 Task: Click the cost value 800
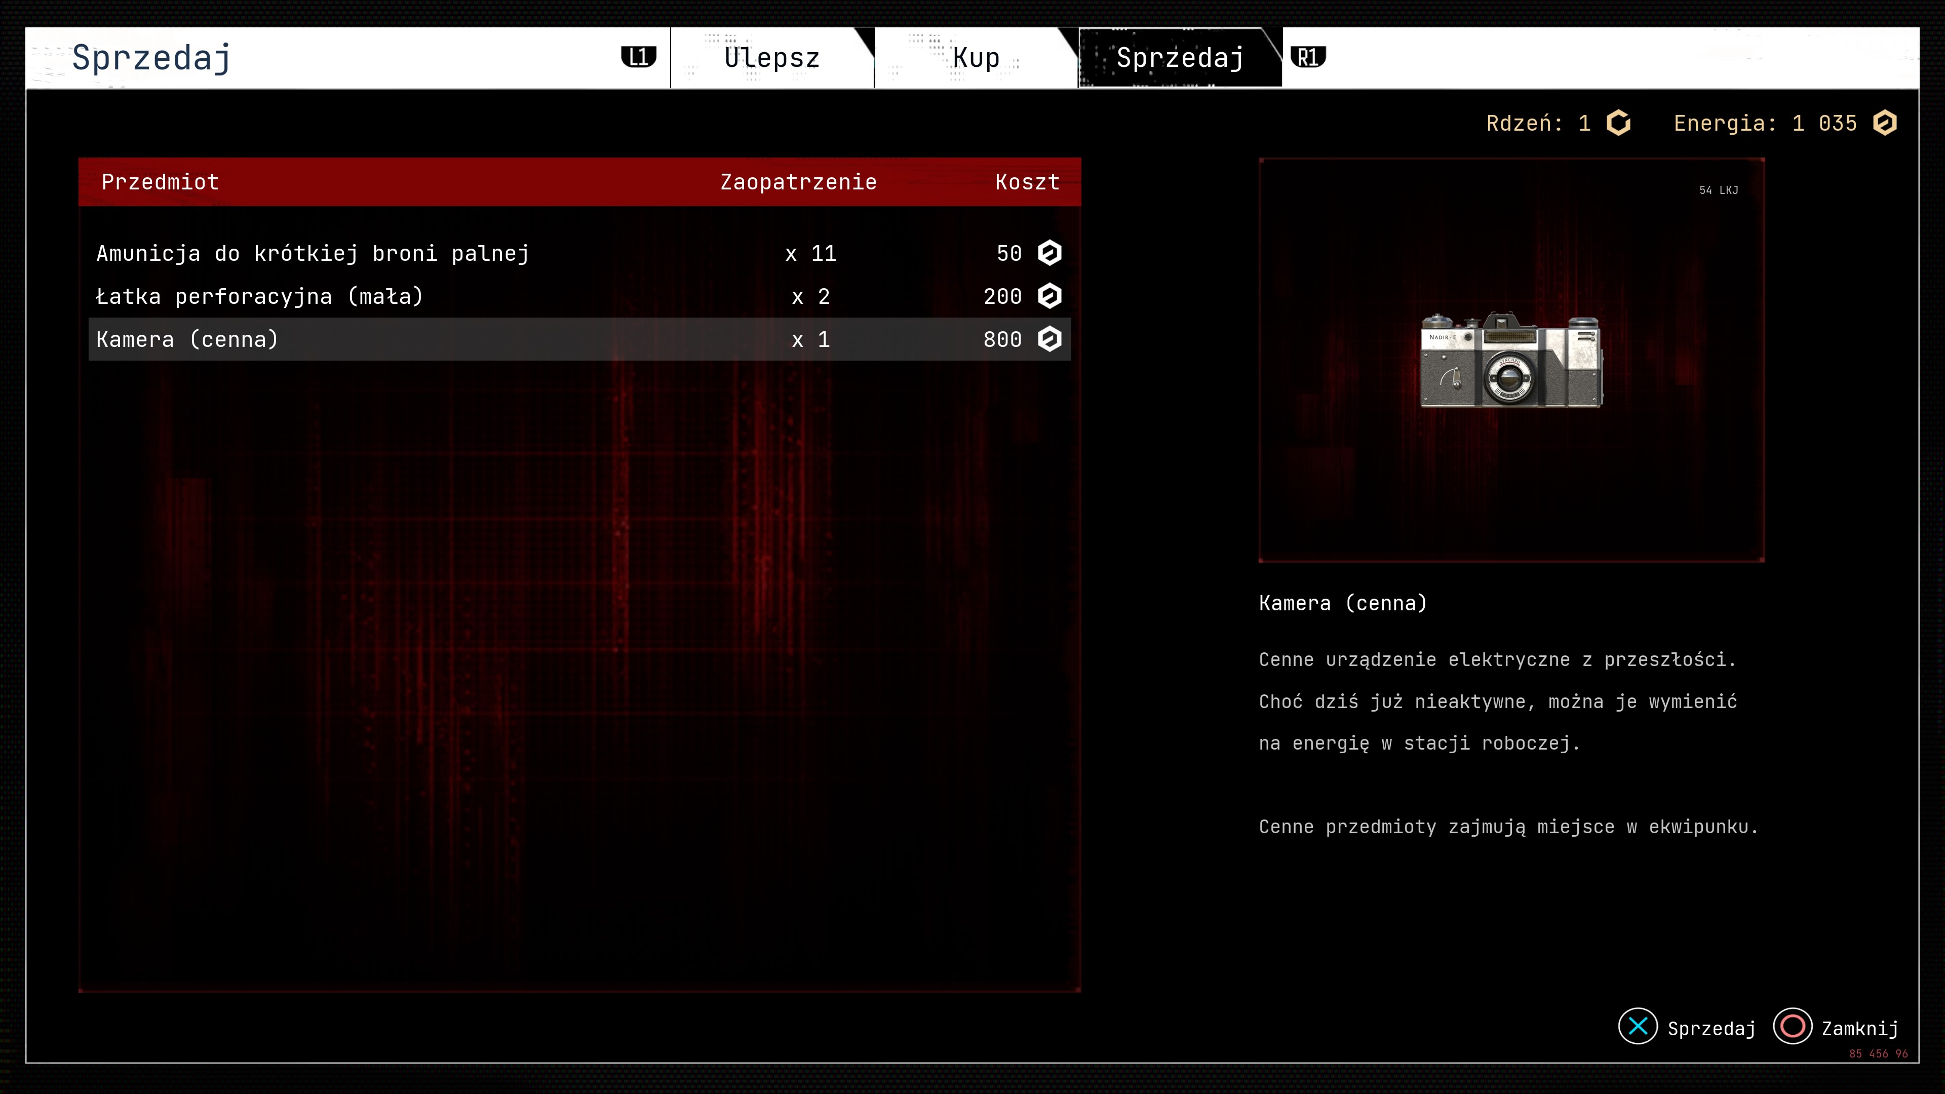(1002, 340)
